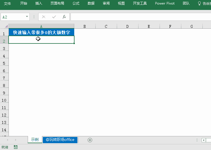Click the Select All corner triangle
This screenshot has height=150, width=211.
tap(6, 26)
